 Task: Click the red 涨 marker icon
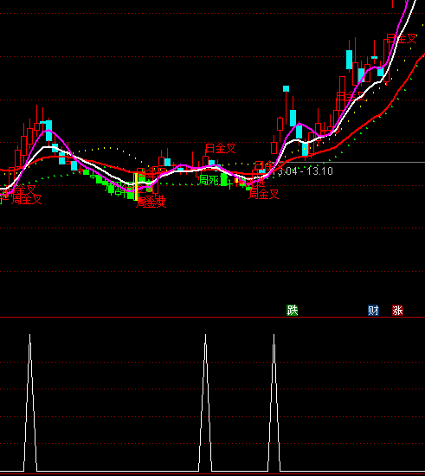pos(397,310)
